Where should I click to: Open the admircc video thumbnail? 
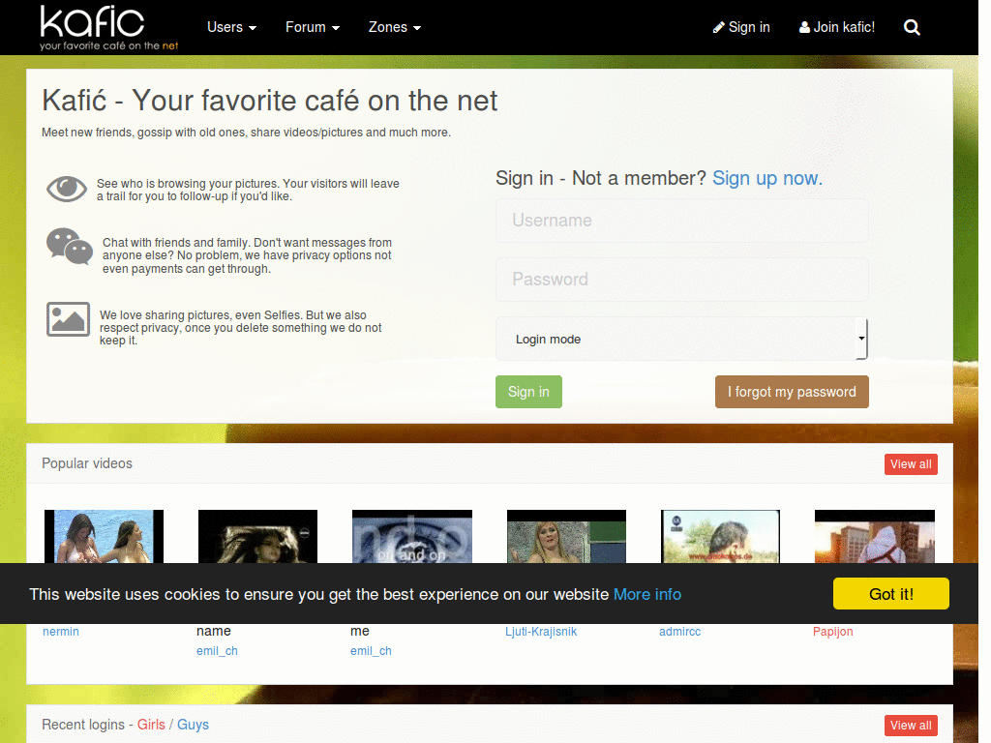pos(720,536)
